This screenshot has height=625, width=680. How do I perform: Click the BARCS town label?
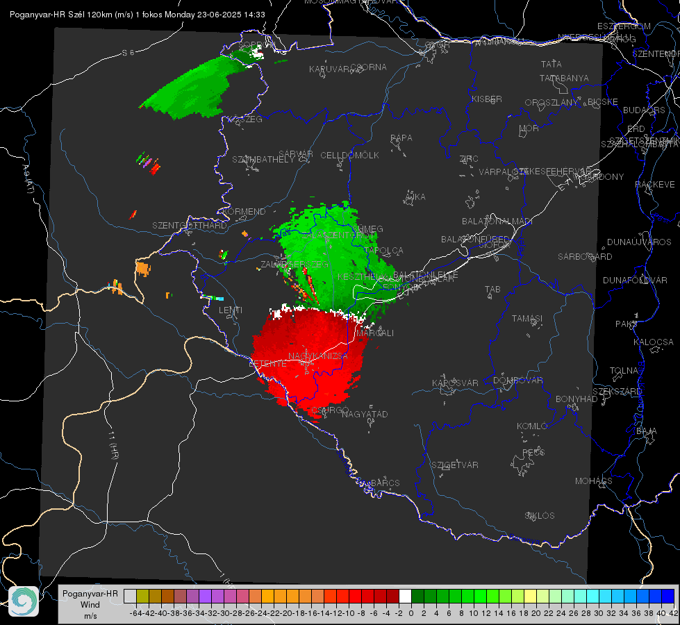point(385,483)
